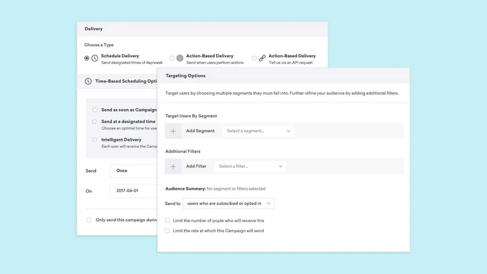Choose the Intelligent Delivery radio option
This screenshot has height=274, width=487.
(94, 140)
